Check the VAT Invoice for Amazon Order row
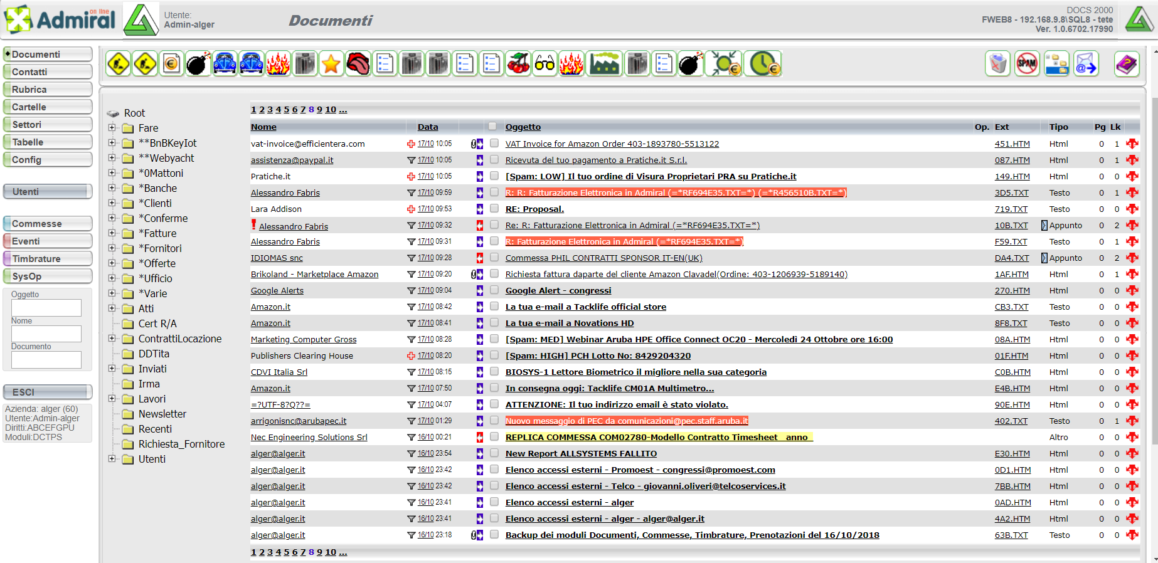Viewport: 1158px width, 563px height. [494, 144]
